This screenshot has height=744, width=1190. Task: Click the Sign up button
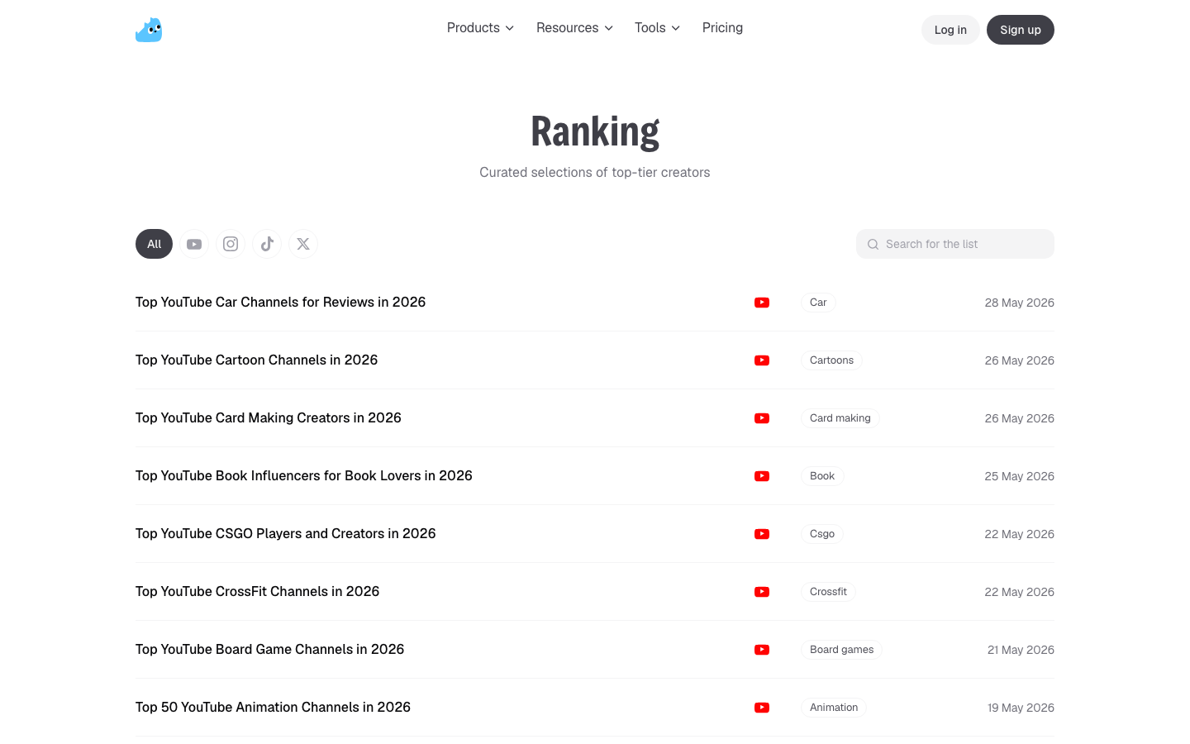point(1021,30)
